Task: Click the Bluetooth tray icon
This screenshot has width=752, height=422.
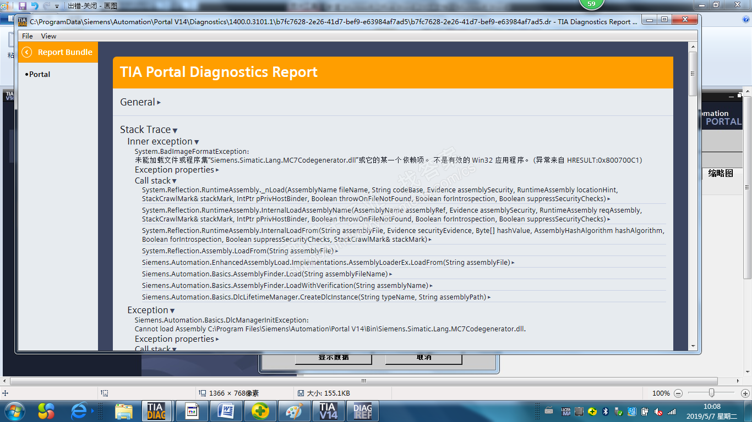Action: point(604,411)
